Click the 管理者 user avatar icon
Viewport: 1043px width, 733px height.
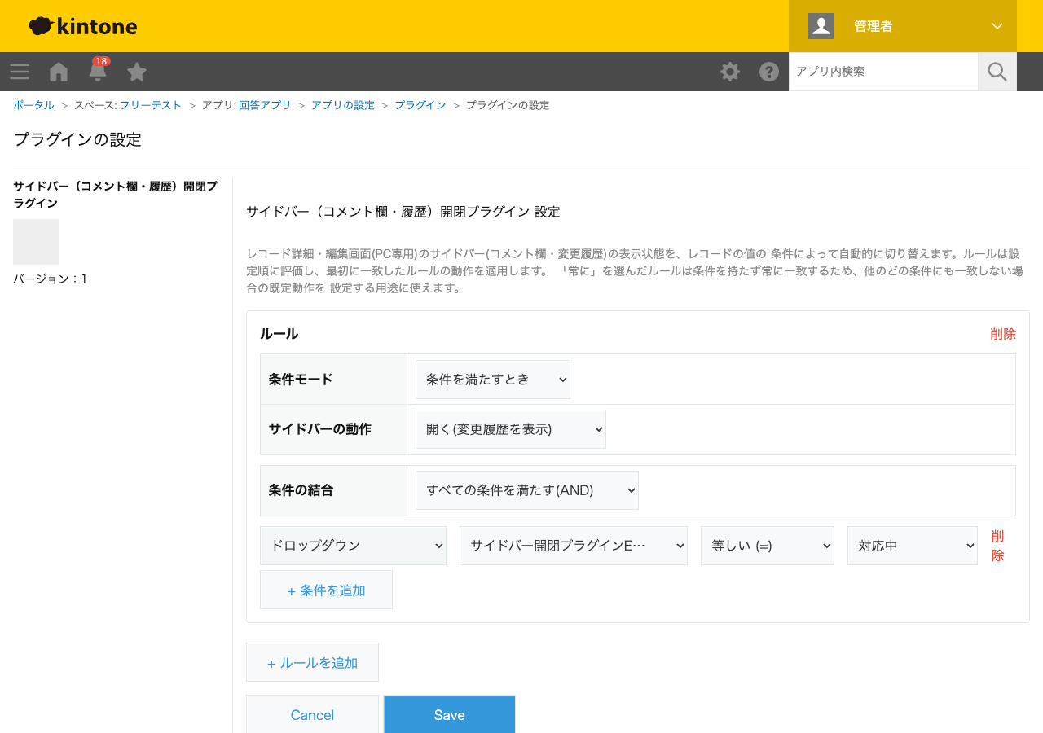pyautogui.click(x=821, y=26)
